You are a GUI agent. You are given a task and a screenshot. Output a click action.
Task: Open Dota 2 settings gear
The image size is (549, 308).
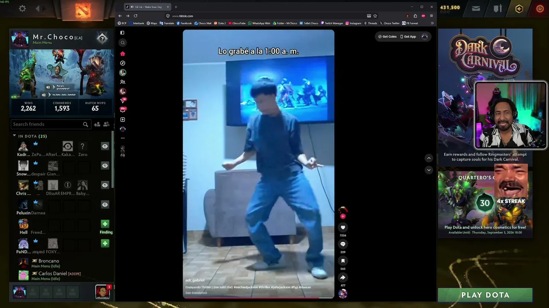pyautogui.click(x=22, y=9)
